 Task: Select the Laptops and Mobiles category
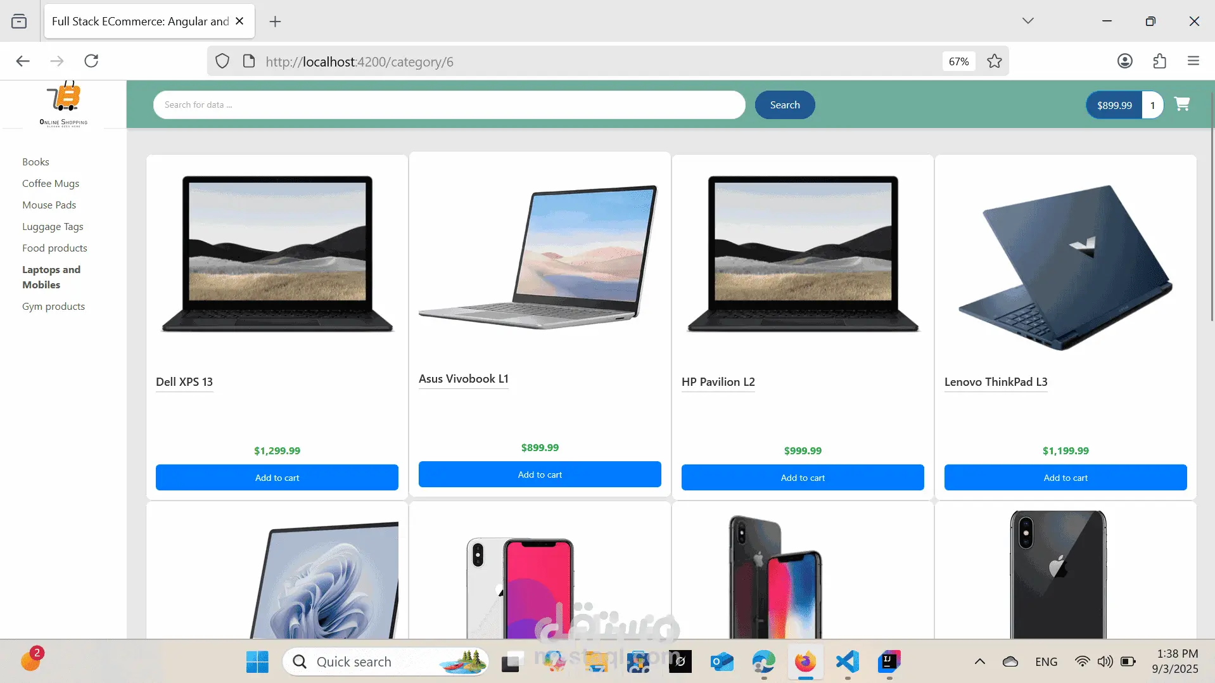pos(51,278)
